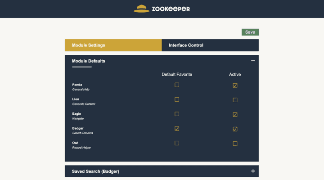Deactivate the Eagle module

click(235, 114)
